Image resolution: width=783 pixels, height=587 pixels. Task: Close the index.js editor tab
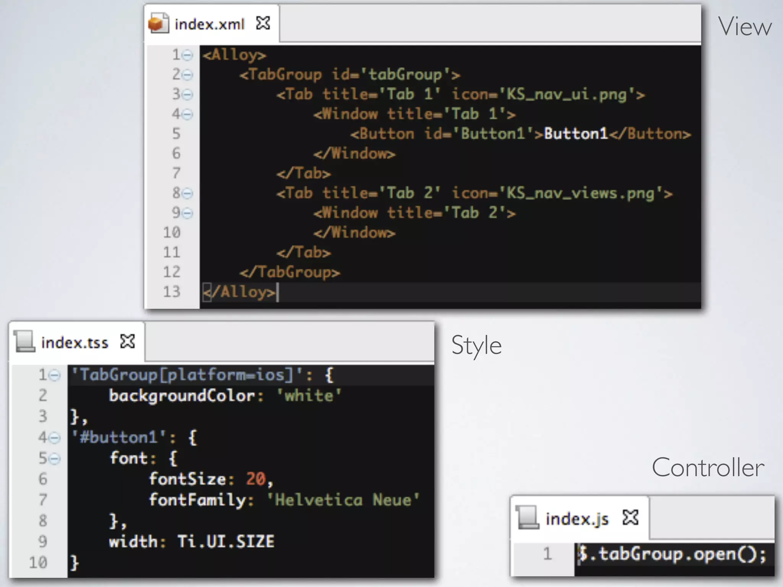coord(630,517)
